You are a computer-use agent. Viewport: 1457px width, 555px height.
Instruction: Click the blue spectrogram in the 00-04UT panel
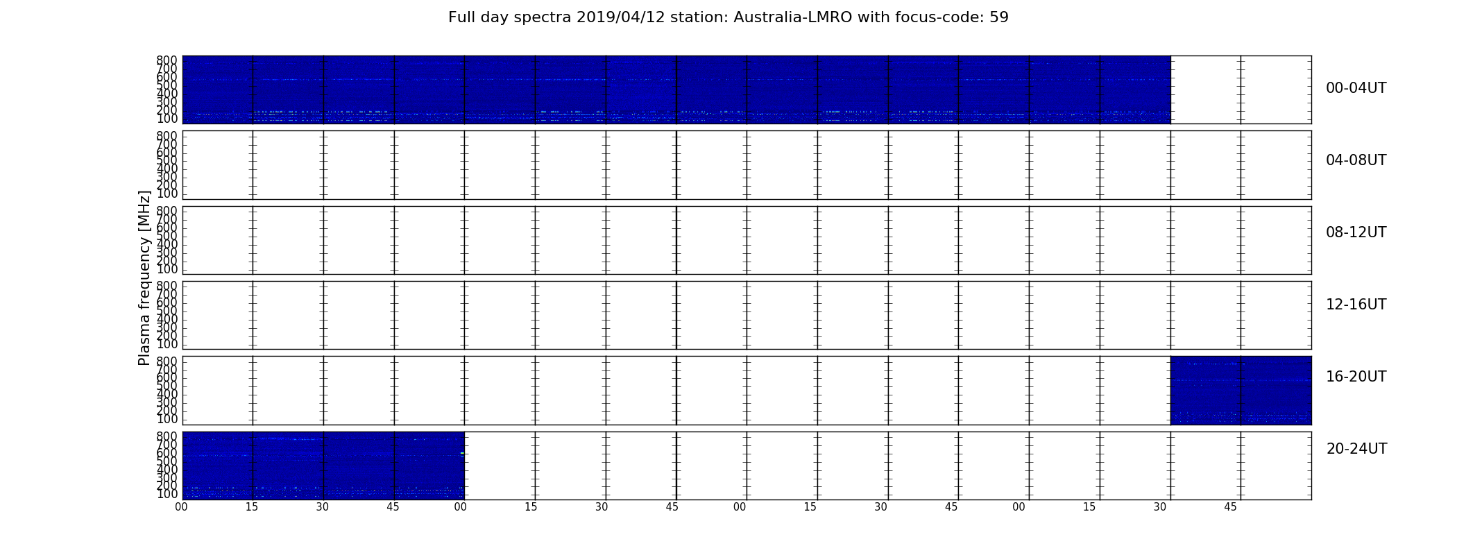click(x=676, y=89)
